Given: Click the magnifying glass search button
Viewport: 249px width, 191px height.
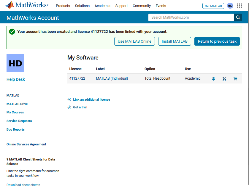Looking at the screenshot, I should [238, 17].
